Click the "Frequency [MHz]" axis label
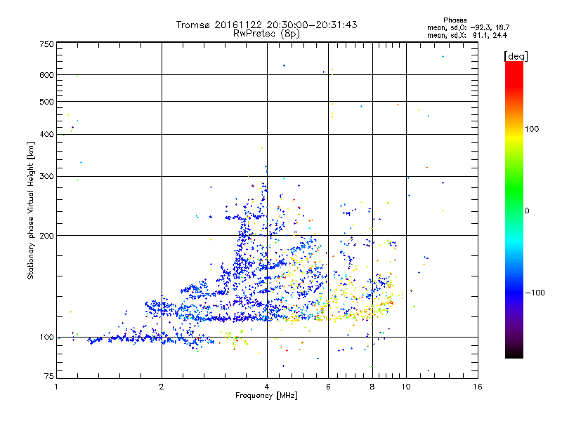 click(x=266, y=396)
